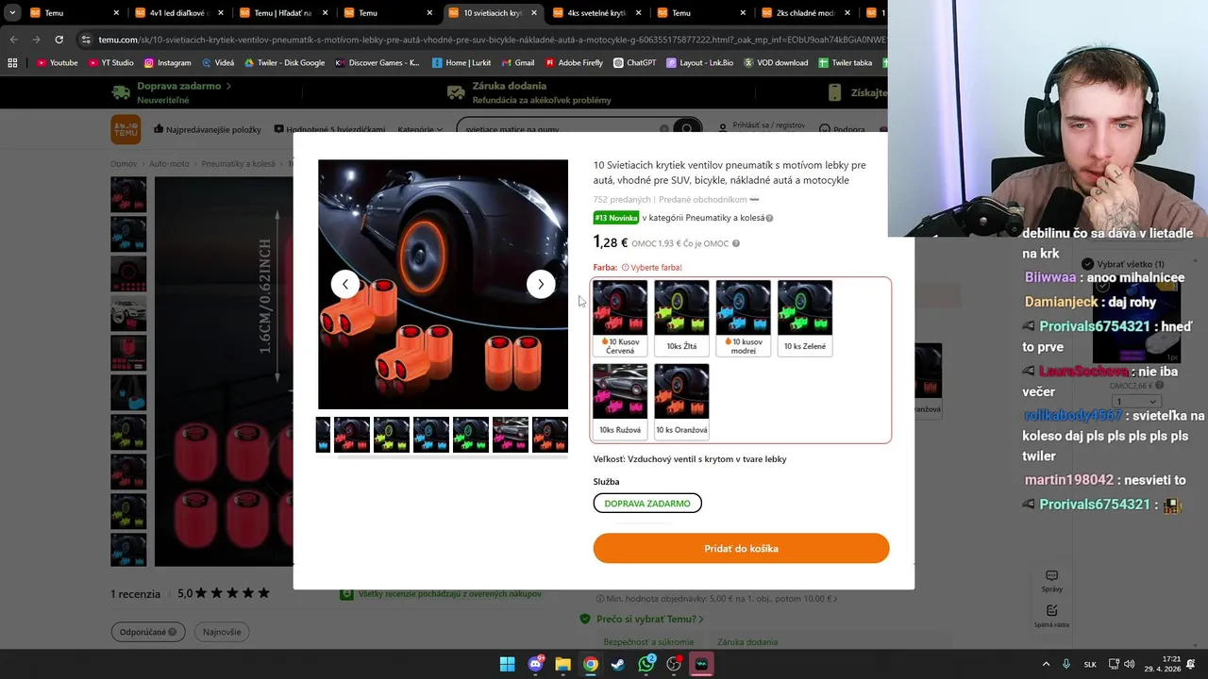
Task: Open the Windows Start menu
Action: tap(507, 664)
